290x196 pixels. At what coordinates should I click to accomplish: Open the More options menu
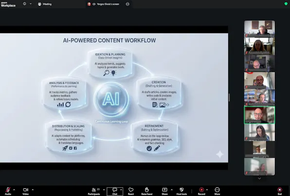(217, 191)
